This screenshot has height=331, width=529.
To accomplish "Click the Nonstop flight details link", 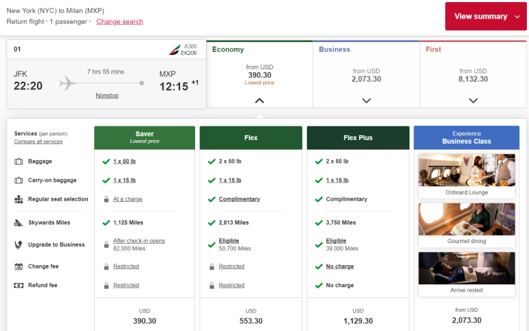I will 106,95.
